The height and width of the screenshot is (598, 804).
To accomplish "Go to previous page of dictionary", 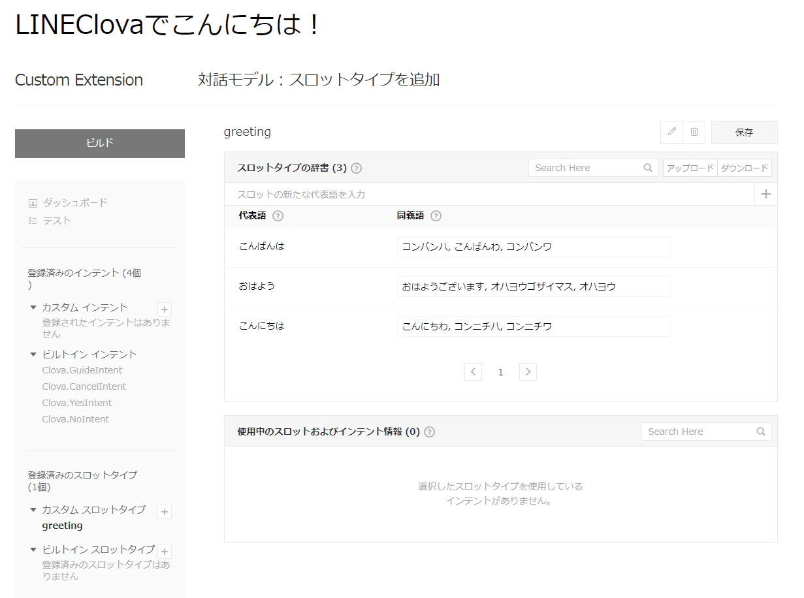I will (x=474, y=372).
